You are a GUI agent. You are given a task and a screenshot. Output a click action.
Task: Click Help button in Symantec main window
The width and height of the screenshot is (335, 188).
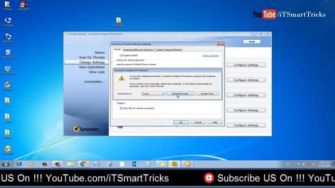[x=252, y=42]
